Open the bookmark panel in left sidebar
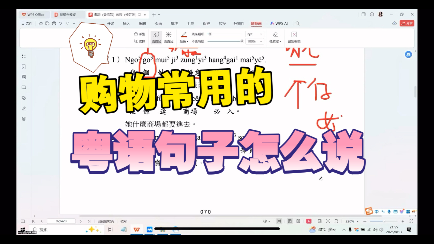This screenshot has width=434, height=244. point(24,67)
